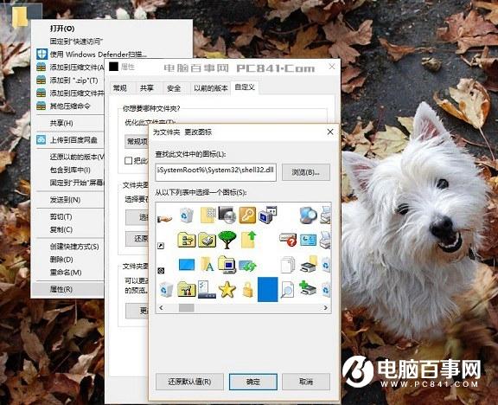This screenshot has height=405, width=498.
Task: Select the checklist taskbar icon
Action: pos(207,289)
